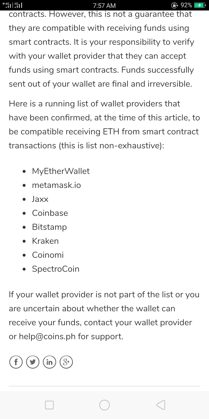Share the article on Google Plus
Viewport: 209px width, 419px height.
tap(66, 362)
